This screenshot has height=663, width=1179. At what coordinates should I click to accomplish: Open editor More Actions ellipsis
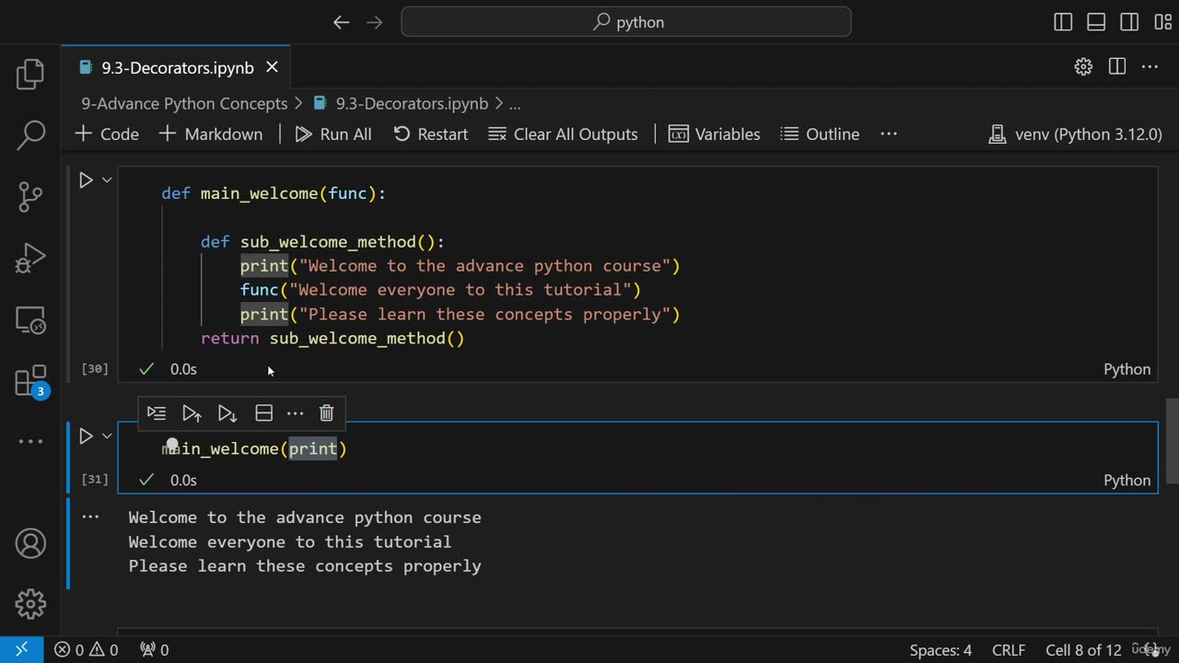tap(1150, 67)
